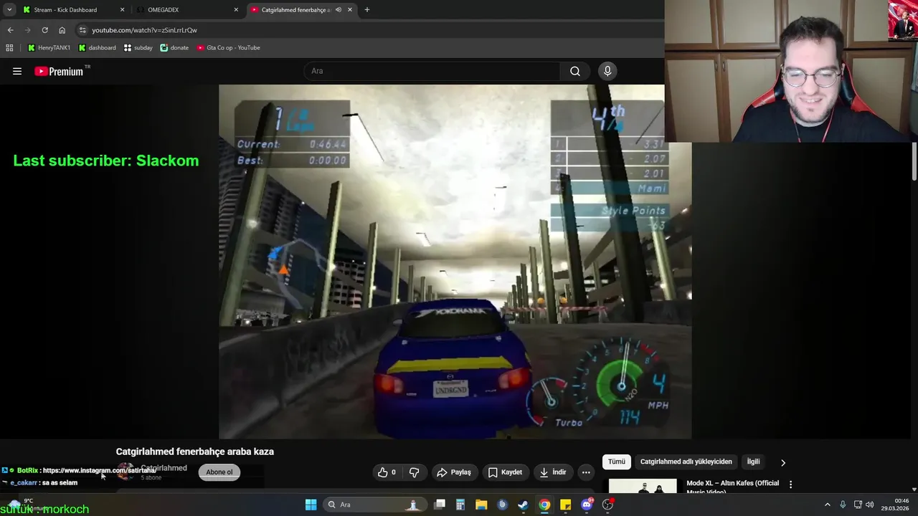
Task: Go to the browser home page
Action: click(62, 30)
